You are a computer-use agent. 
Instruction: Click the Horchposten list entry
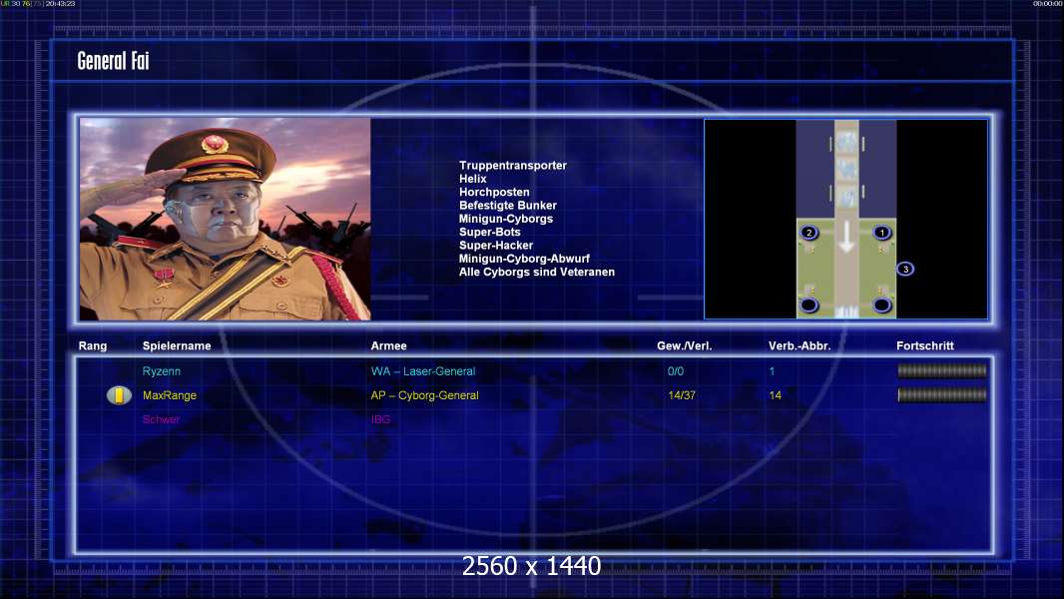coord(494,192)
